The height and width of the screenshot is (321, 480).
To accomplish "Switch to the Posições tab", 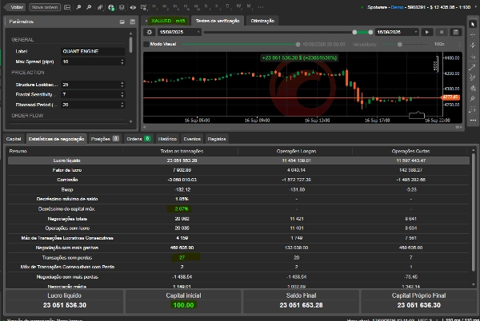I will [105, 139].
